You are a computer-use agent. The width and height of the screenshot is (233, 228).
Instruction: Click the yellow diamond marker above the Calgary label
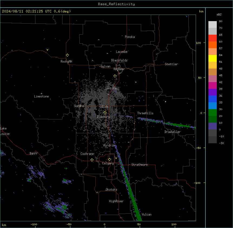[109, 159]
